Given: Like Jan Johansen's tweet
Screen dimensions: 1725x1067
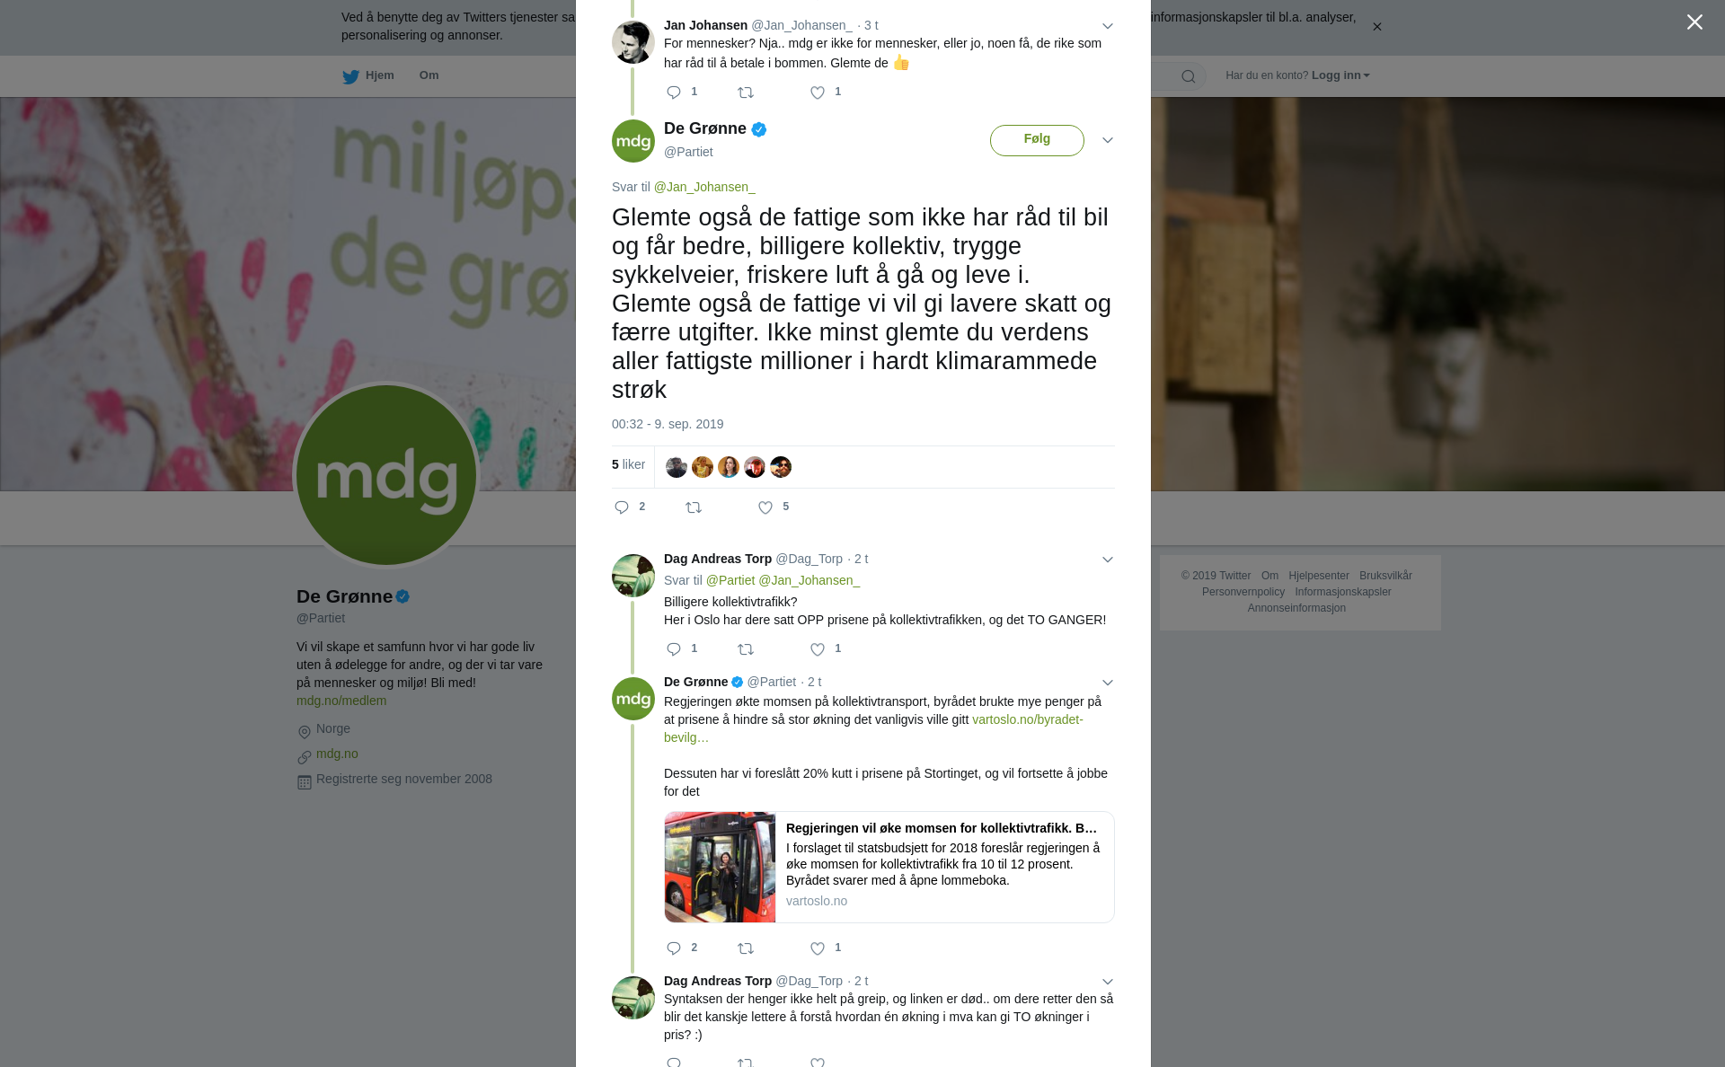Looking at the screenshot, I should click(x=818, y=93).
